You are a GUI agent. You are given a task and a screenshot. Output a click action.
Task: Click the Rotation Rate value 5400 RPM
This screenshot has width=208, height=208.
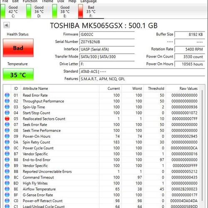pyautogui.click(x=190, y=49)
